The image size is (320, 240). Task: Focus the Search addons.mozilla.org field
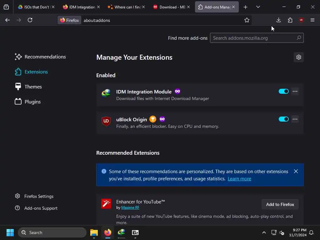pos(257,38)
